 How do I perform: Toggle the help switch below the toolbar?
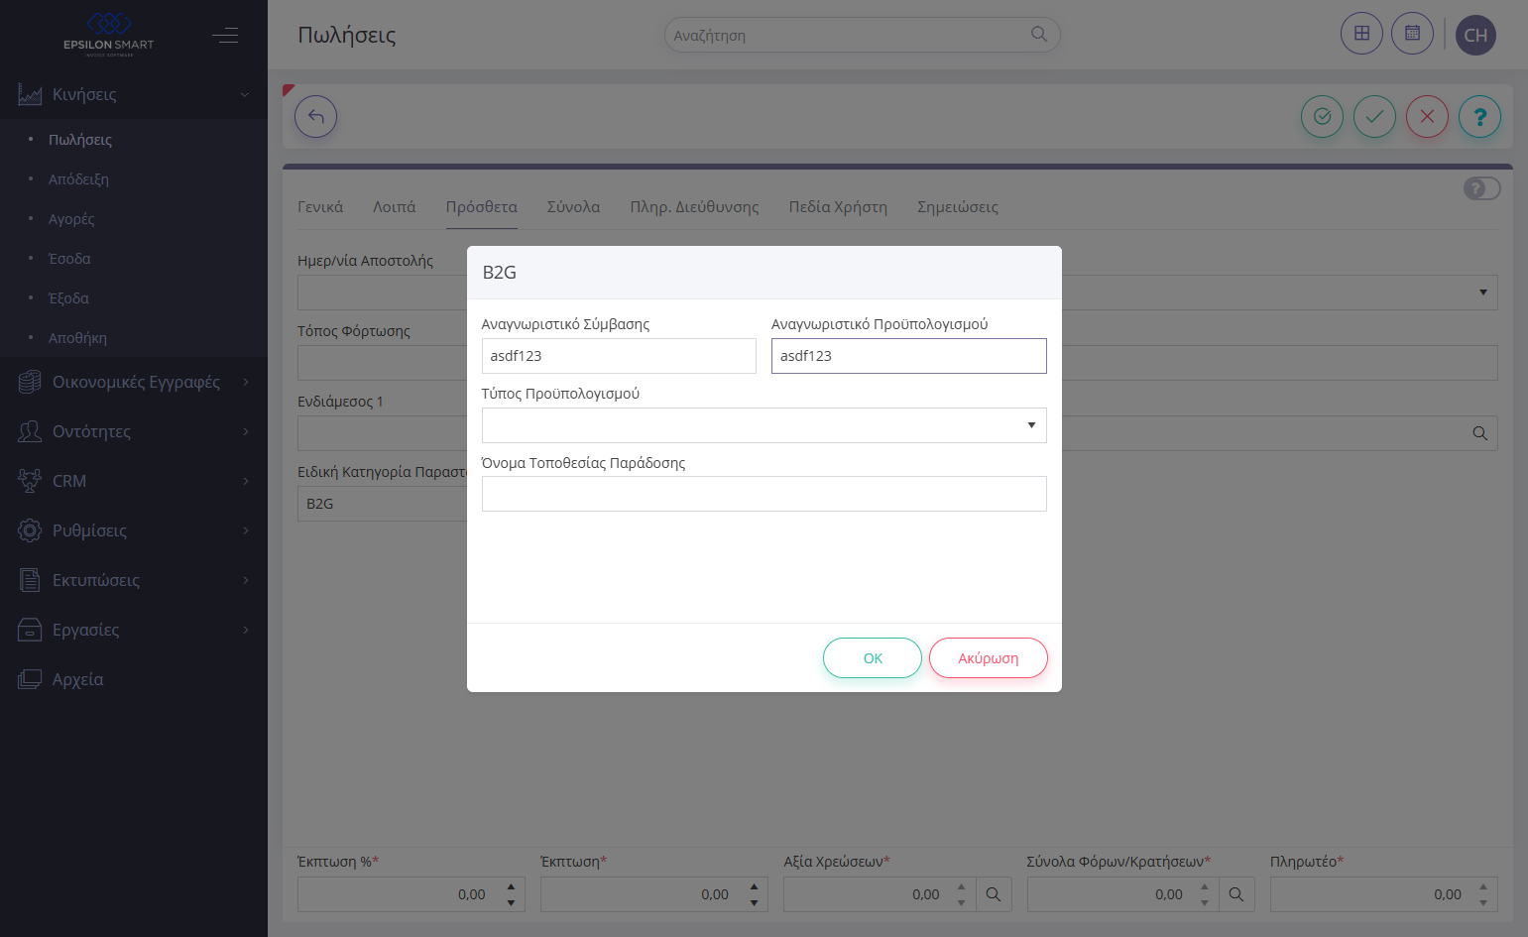pyautogui.click(x=1481, y=188)
